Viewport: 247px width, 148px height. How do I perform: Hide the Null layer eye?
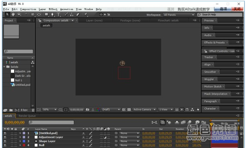click(5, 145)
